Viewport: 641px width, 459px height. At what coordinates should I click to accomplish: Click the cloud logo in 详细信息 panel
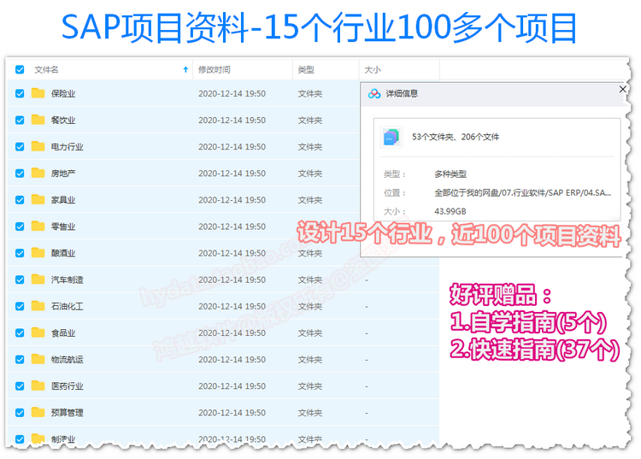pos(374,94)
